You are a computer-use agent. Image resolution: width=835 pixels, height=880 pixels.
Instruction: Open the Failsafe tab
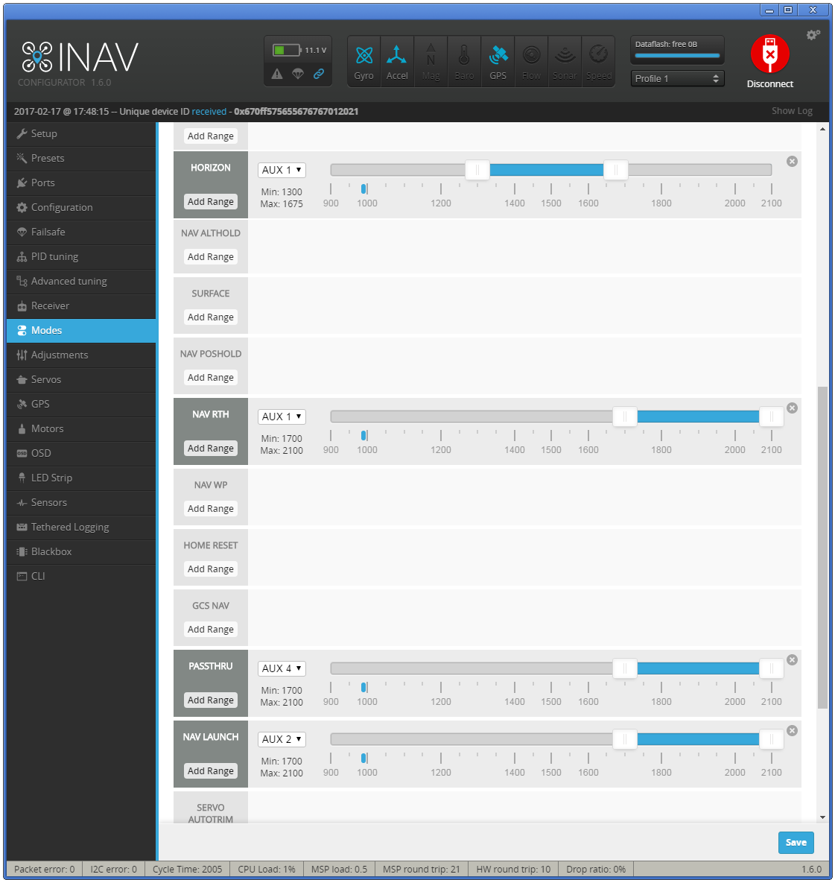coord(81,232)
